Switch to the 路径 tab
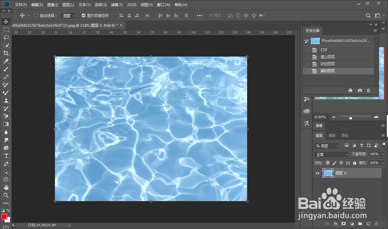Image resolution: width=388 pixels, height=229 pixels. pos(345,135)
